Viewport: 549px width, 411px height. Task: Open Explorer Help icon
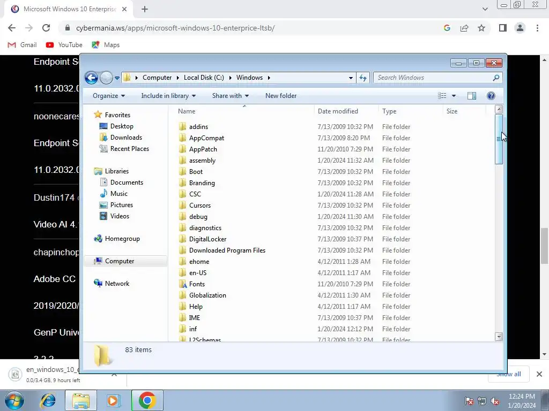491,96
